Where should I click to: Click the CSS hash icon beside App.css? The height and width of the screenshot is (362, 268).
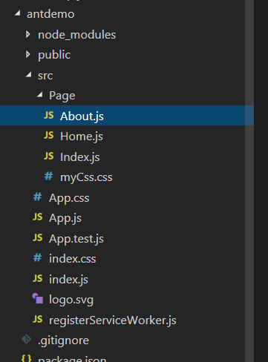(x=37, y=197)
